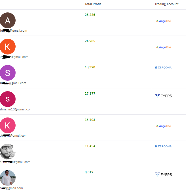The image size is (186, 192).
Task: Click AngelOne logo beside 13,708 profit
Action: (163, 126)
